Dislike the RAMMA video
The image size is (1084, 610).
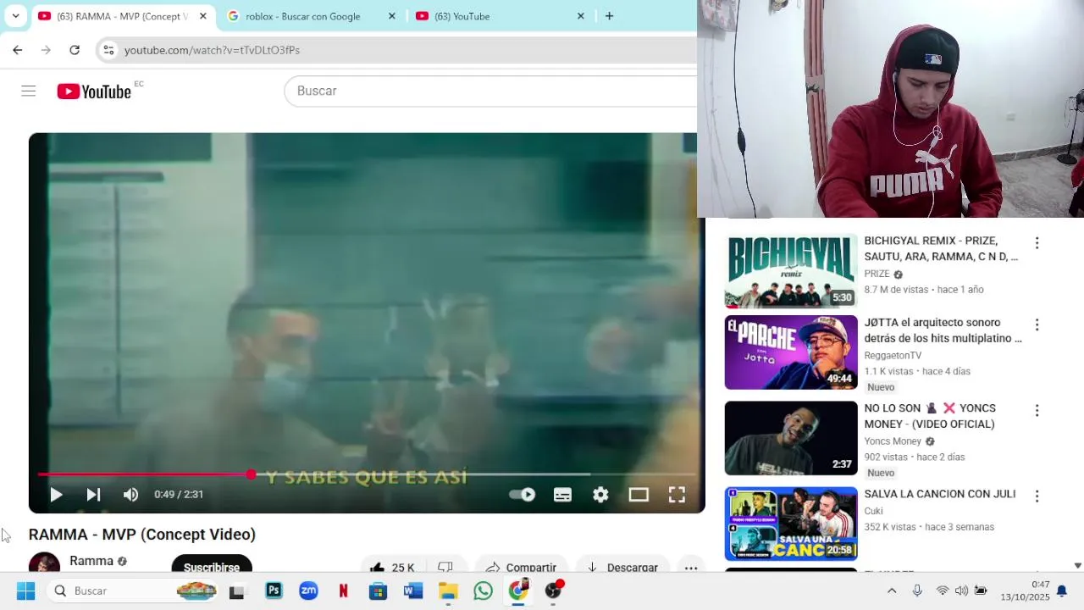pyautogui.click(x=445, y=566)
